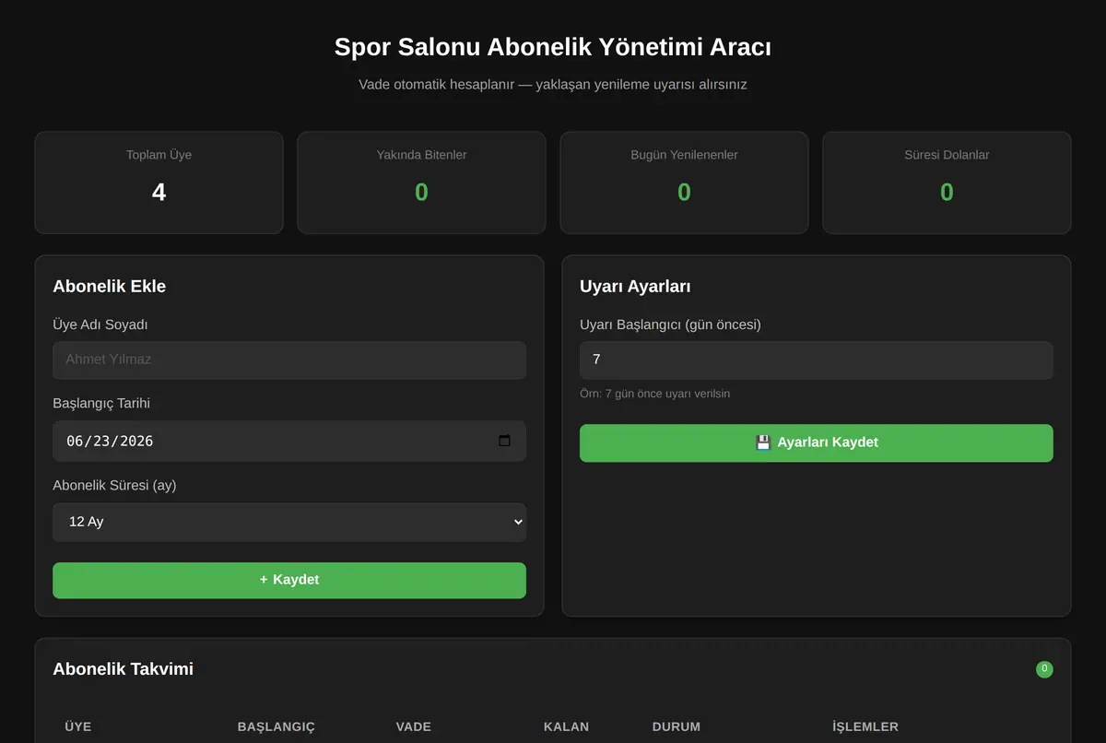This screenshot has height=743, width=1106.
Task: Click the Uyarı Ayarları heading
Action: 635,286
